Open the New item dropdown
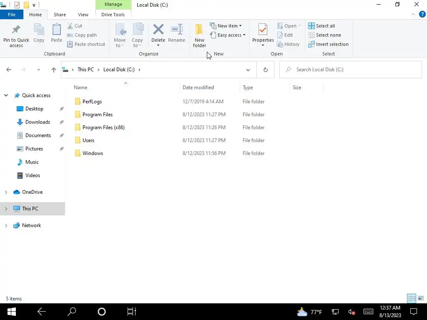 [x=226, y=26]
